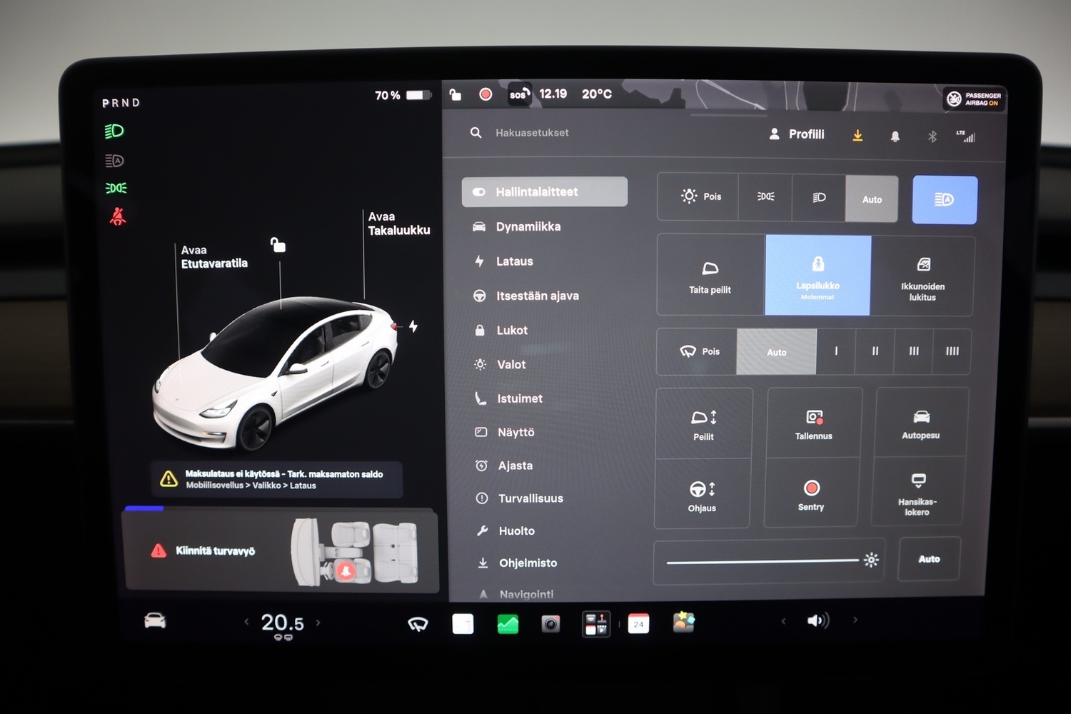Open the calendar app icon
1071x714 pixels.
point(638,623)
